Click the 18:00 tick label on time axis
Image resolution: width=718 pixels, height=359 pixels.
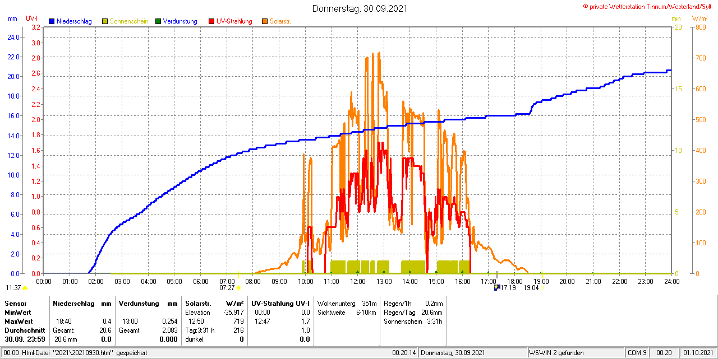point(514,281)
